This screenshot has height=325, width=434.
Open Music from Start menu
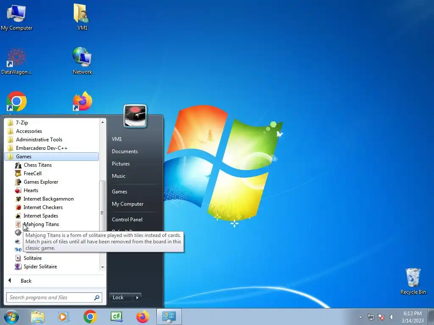119,176
